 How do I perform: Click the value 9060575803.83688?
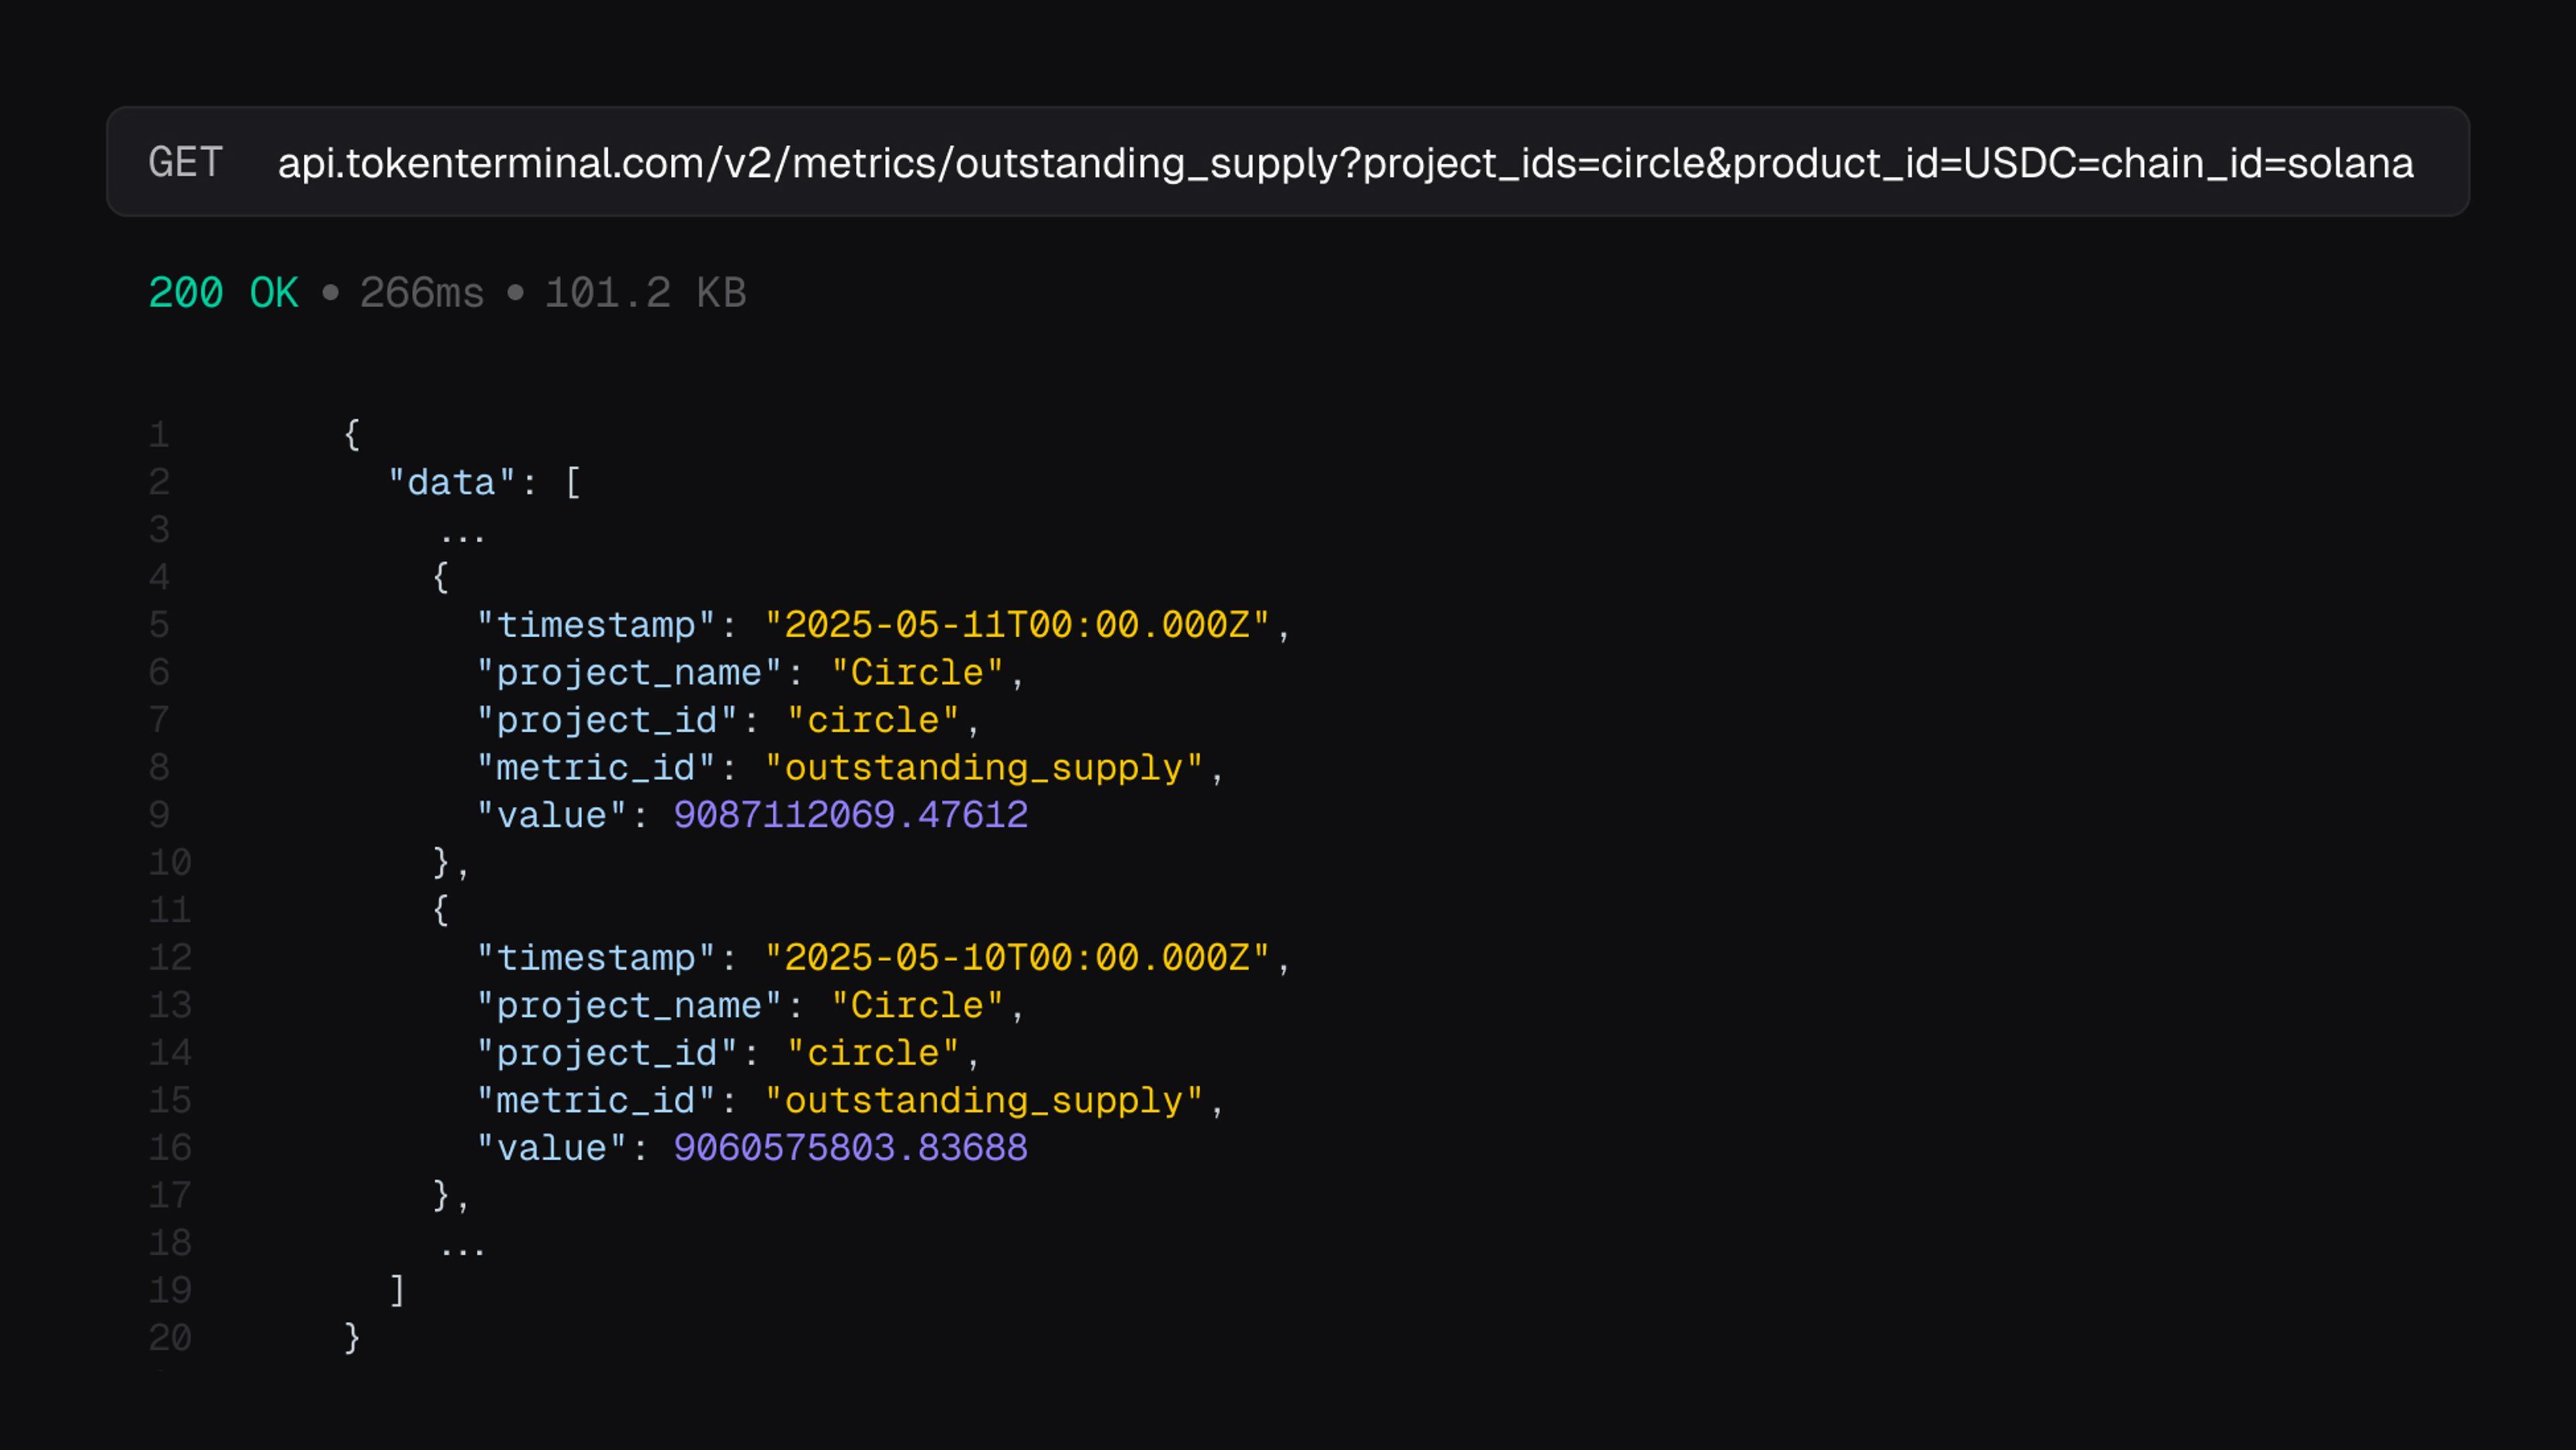[x=850, y=1148]
